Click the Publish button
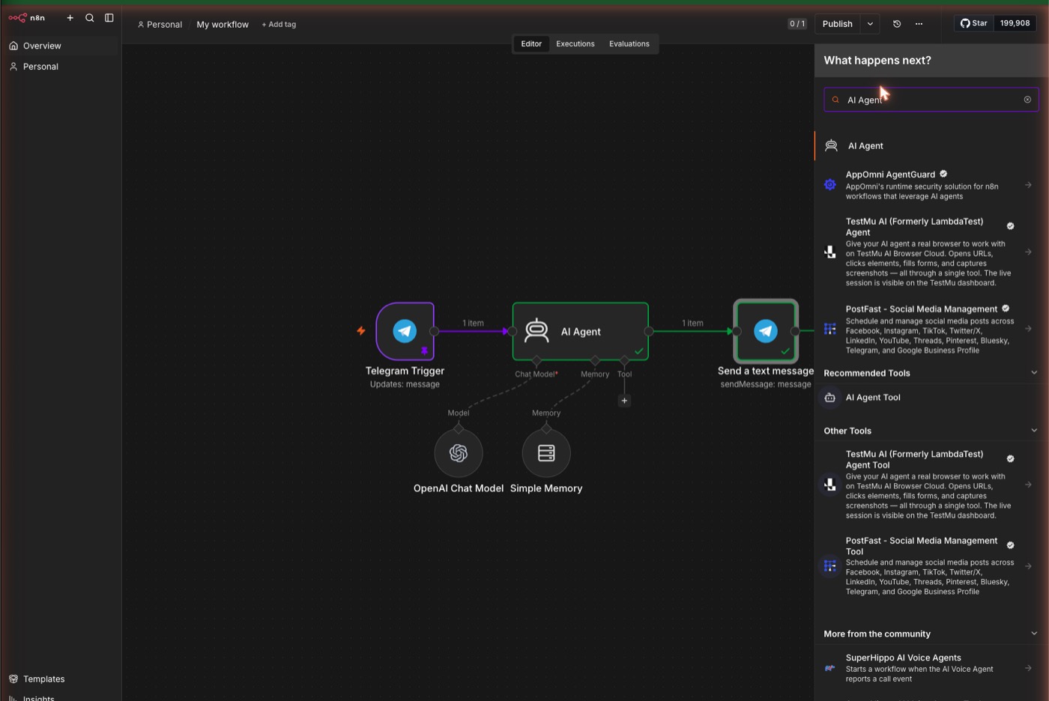 coord(838,24)
